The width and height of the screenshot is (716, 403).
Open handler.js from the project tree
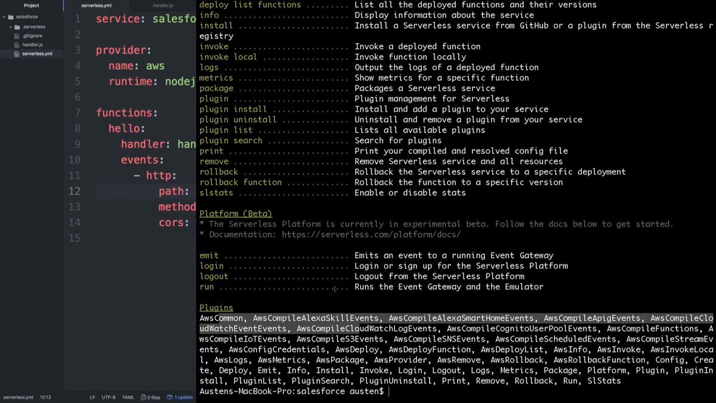pos(32,45)
